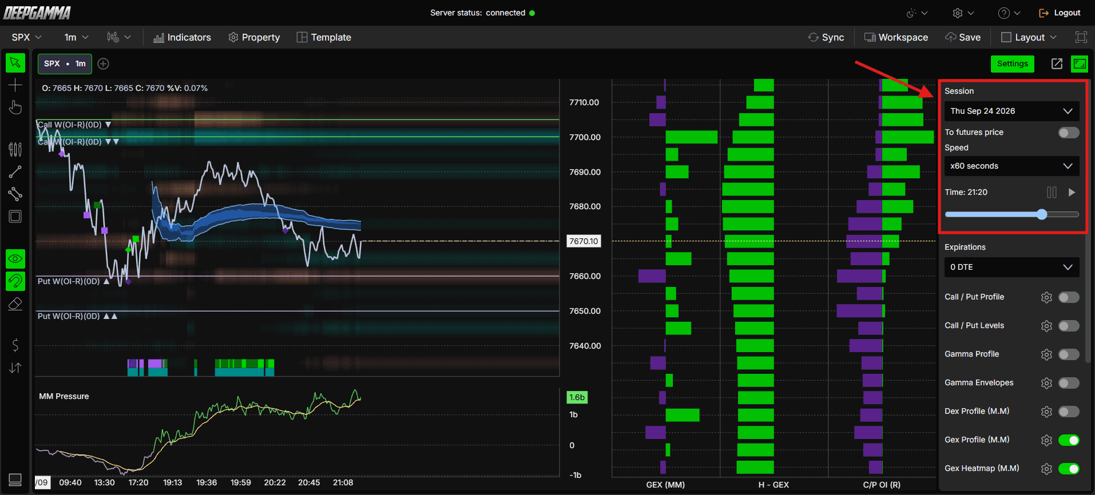
Task: Click the Sync button
Action: pos(826,37)
